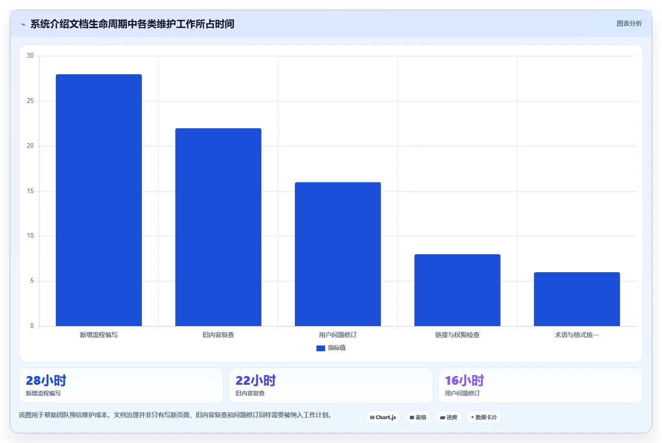Open the 16小时 stat card

tap(540, 385)
